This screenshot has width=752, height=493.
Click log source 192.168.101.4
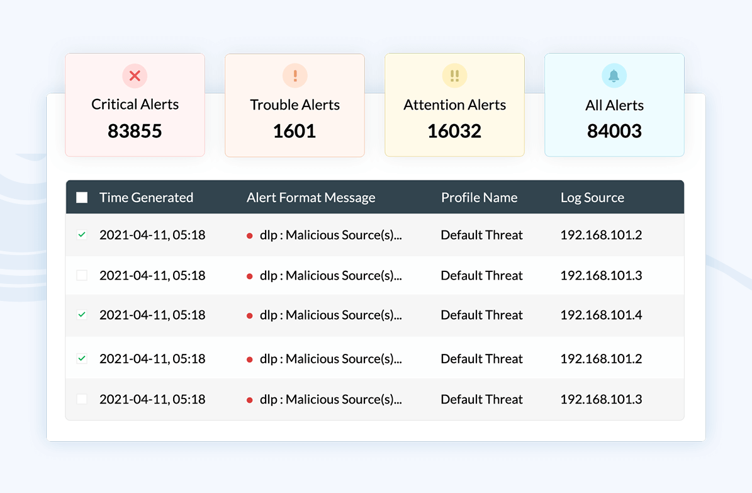pos(601,315)
